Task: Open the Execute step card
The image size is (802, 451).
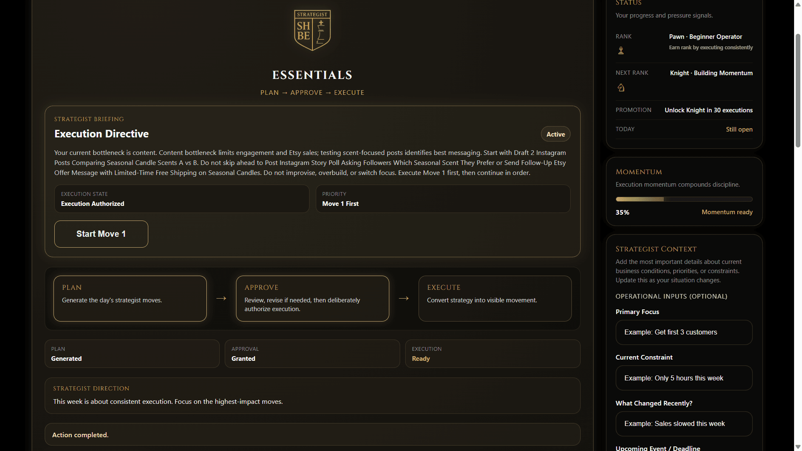Action: pyautogui.click(x=495, y=299)
